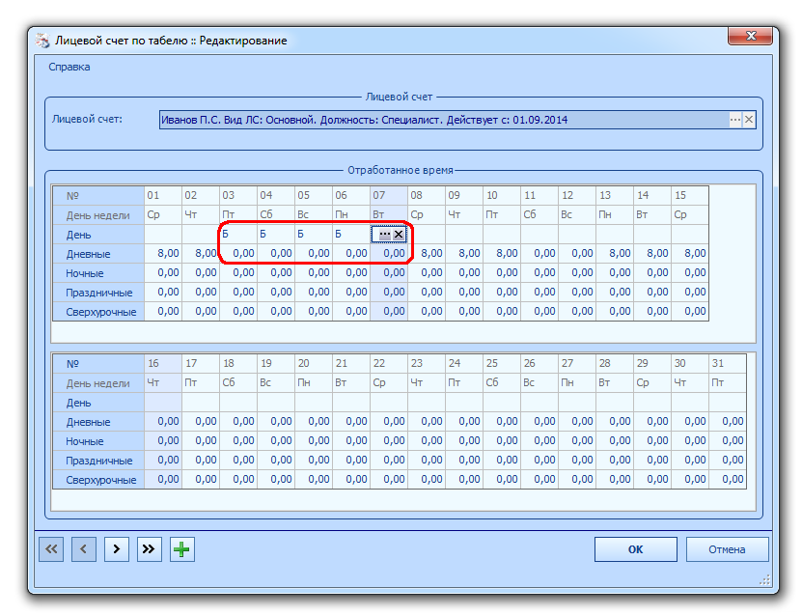Click Сверхурочные row label in second table
802x616 pixels.
(98, 480)
